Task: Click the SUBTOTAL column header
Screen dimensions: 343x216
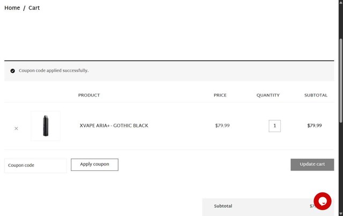Action: 316,95
